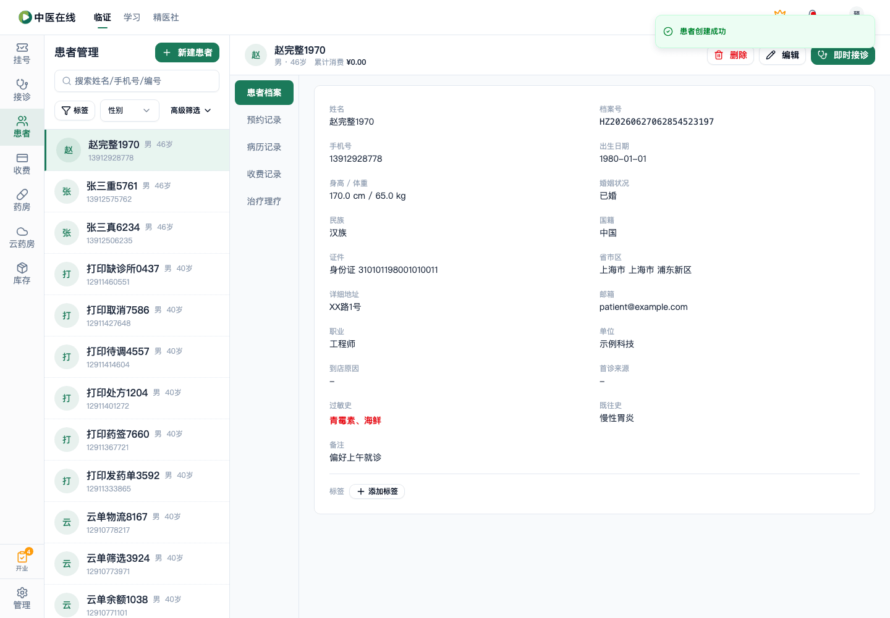
Task: Switch to 精医社 top tab
Action: click(x=166, y=17)
